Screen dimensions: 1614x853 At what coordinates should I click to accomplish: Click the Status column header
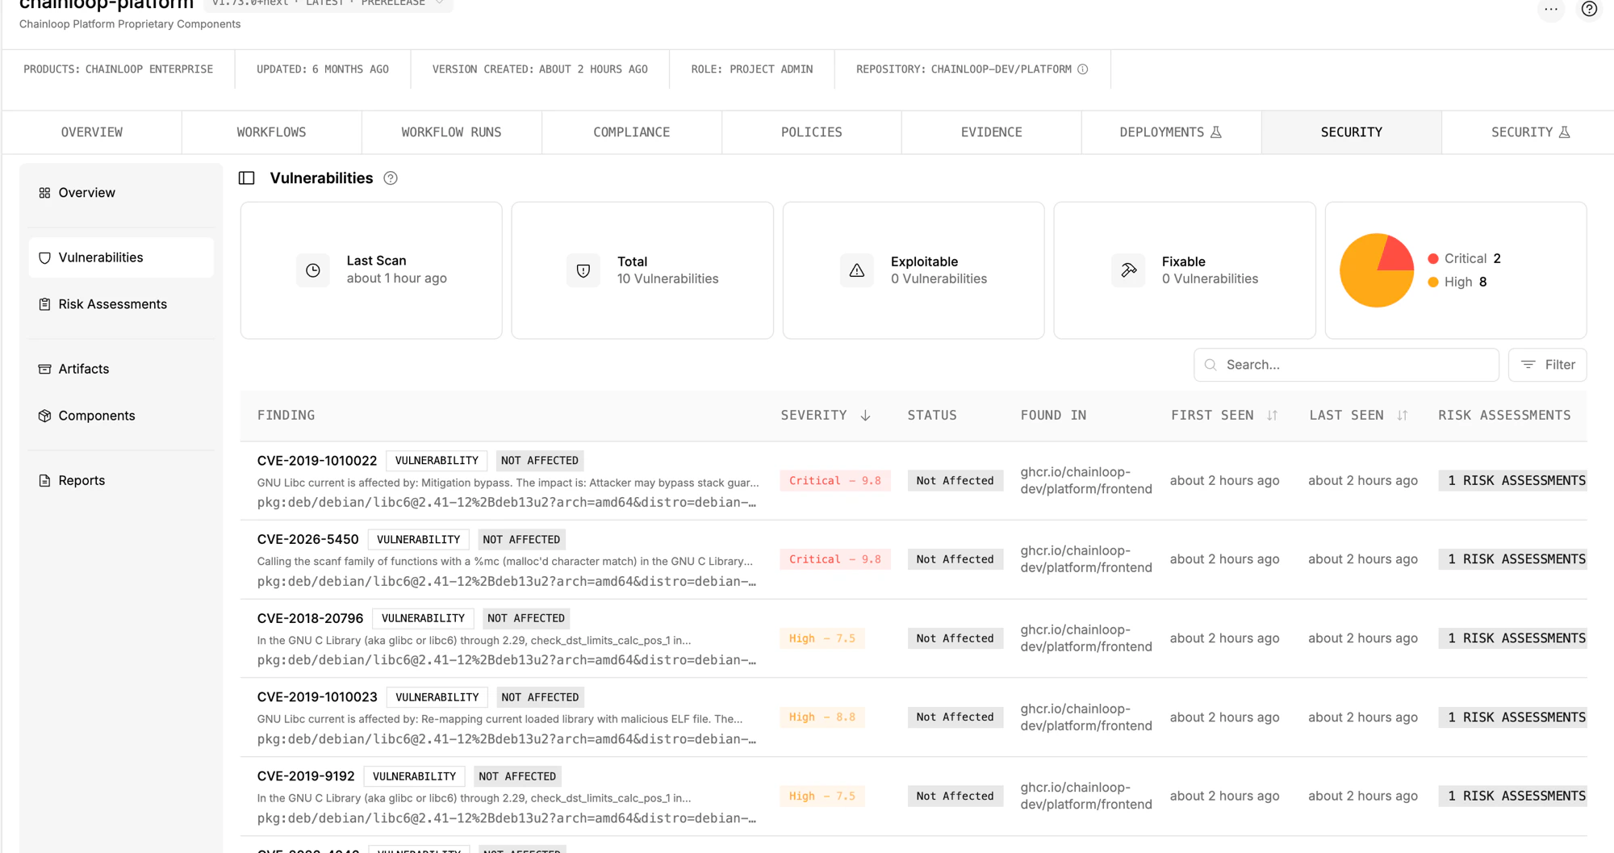point(932,416)
